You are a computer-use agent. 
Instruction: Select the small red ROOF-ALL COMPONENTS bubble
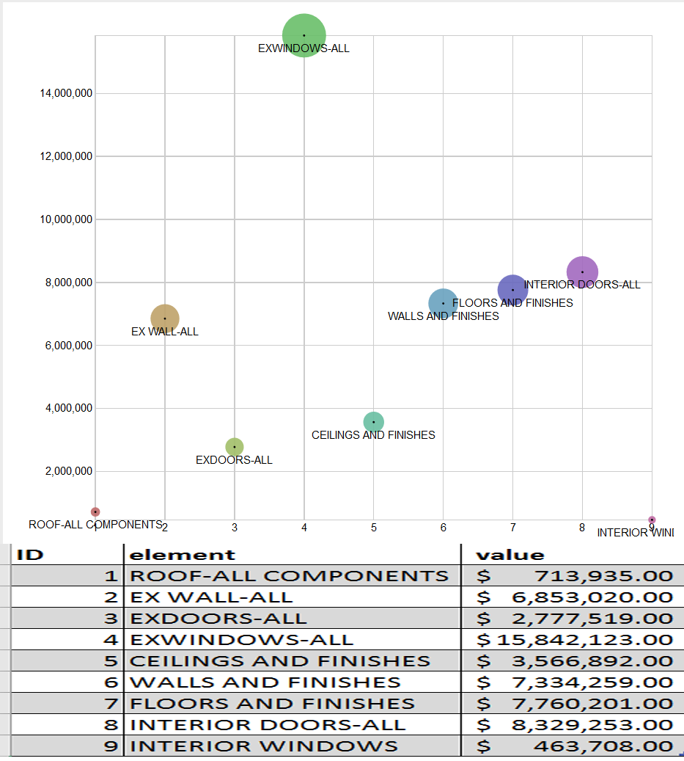[95, 511]
